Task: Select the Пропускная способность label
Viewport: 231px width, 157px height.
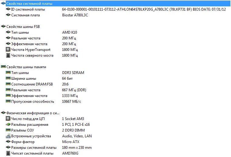Action: [x=32, y=102]
